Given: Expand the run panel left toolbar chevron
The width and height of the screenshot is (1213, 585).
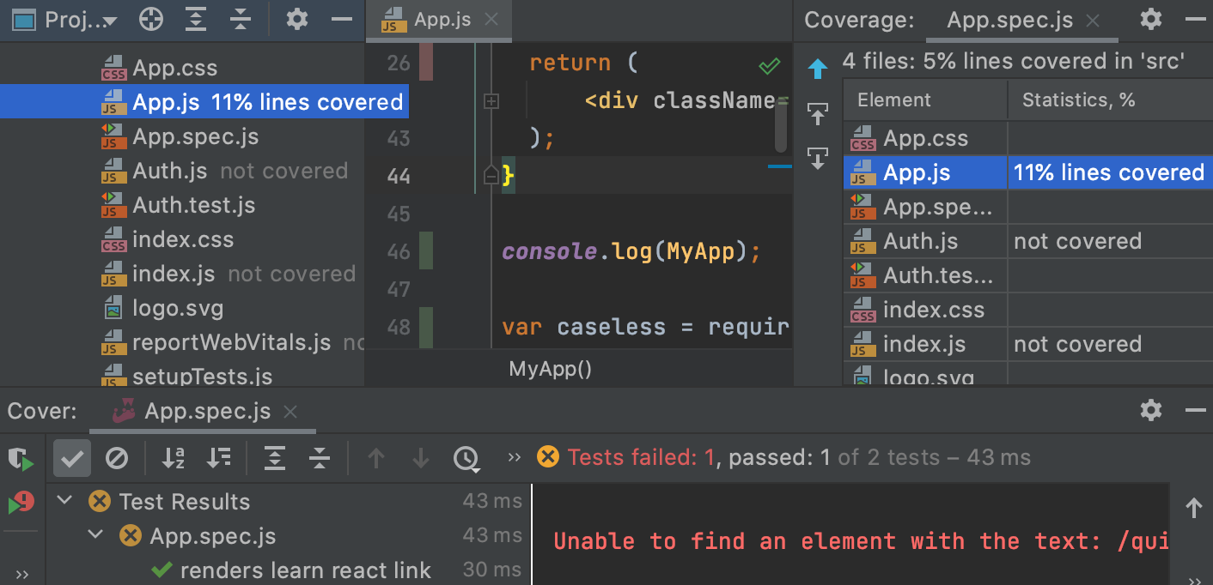Looking at the screenshot, I should click(x=22, y=575).
